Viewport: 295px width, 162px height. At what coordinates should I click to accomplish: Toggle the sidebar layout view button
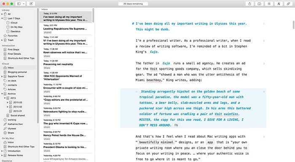19,3
